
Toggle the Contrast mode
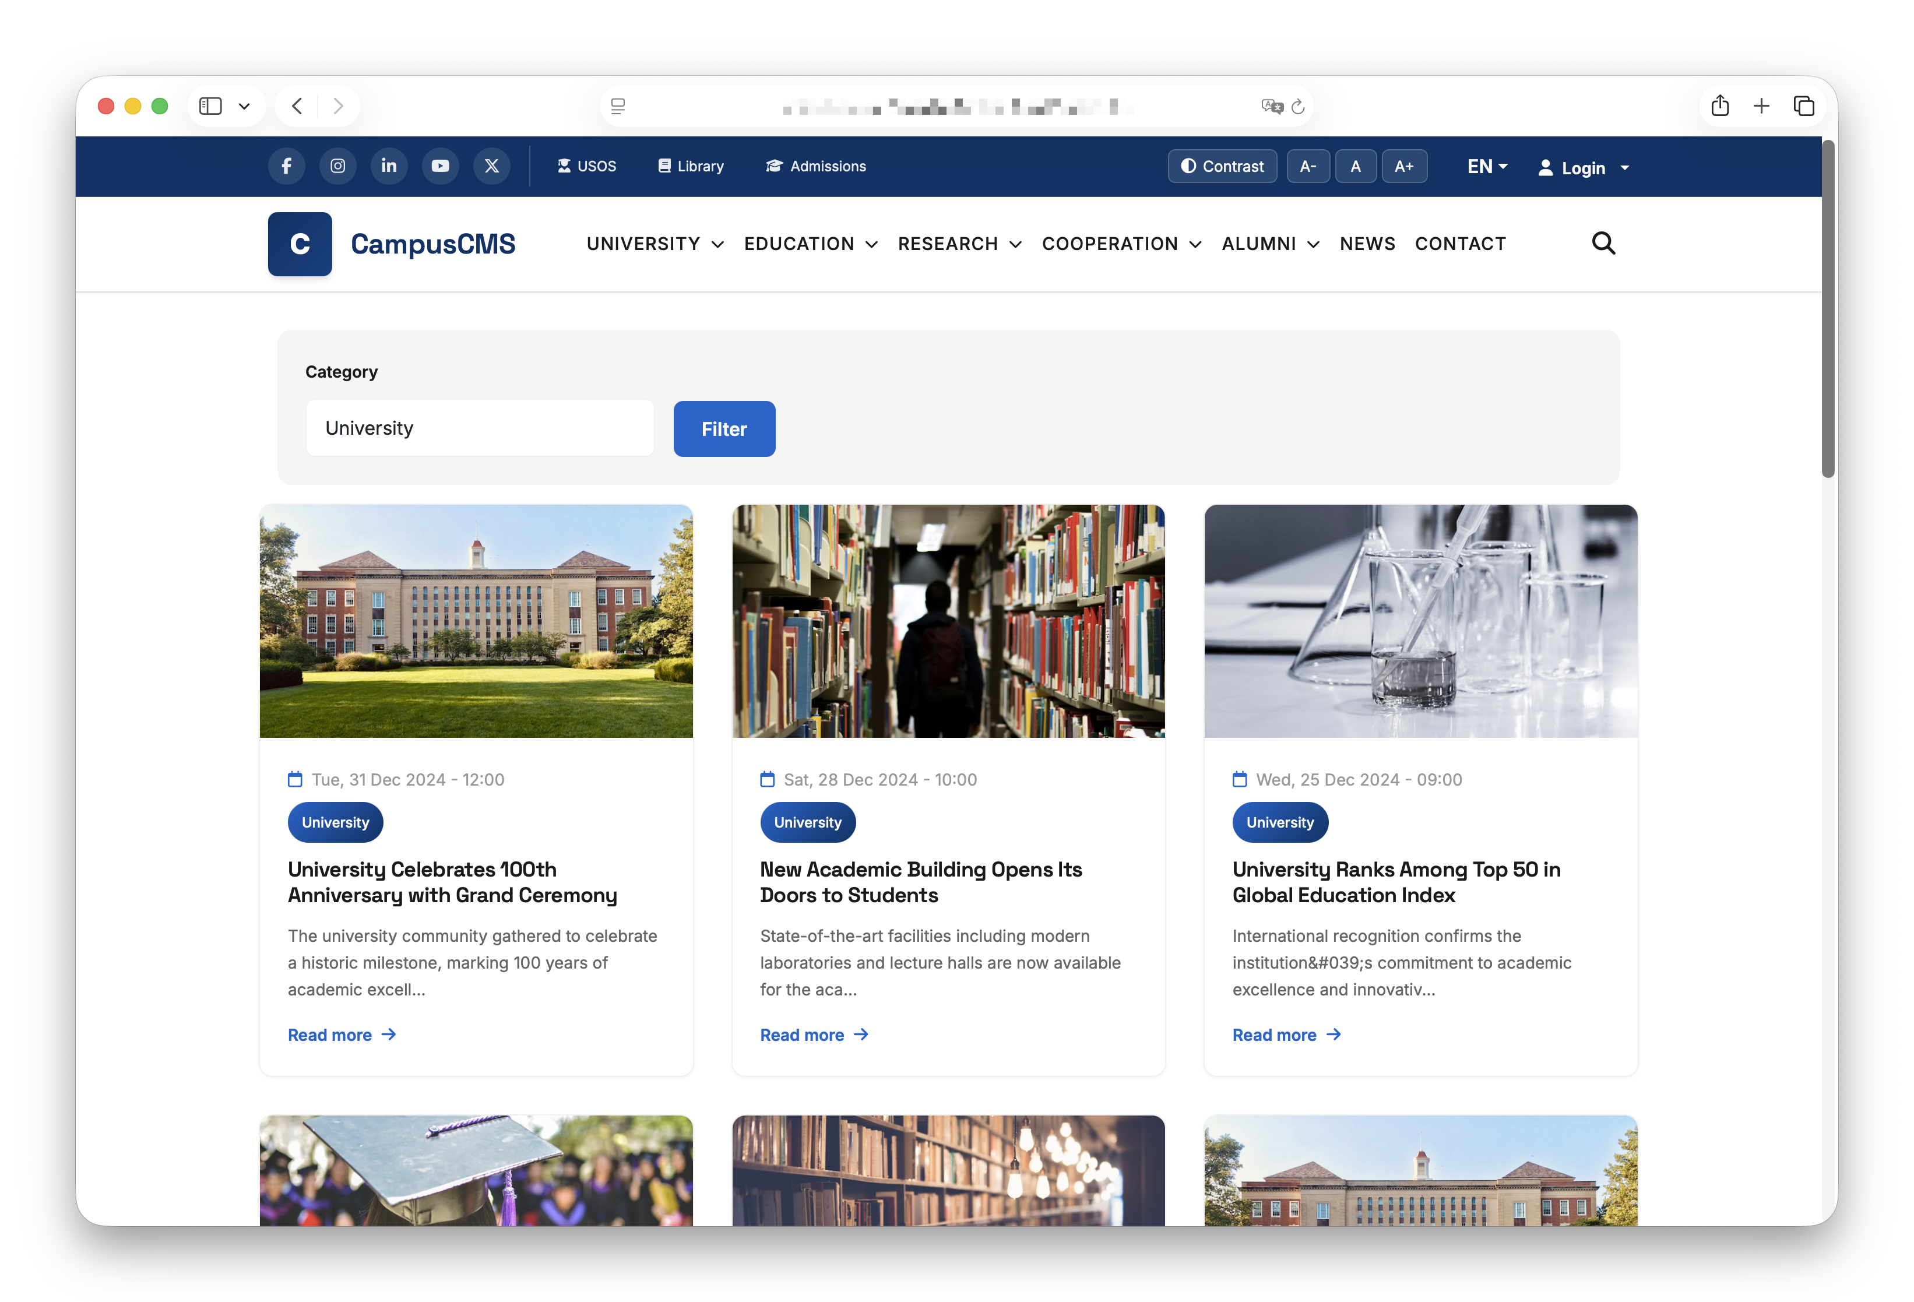tap(1222, 166)
